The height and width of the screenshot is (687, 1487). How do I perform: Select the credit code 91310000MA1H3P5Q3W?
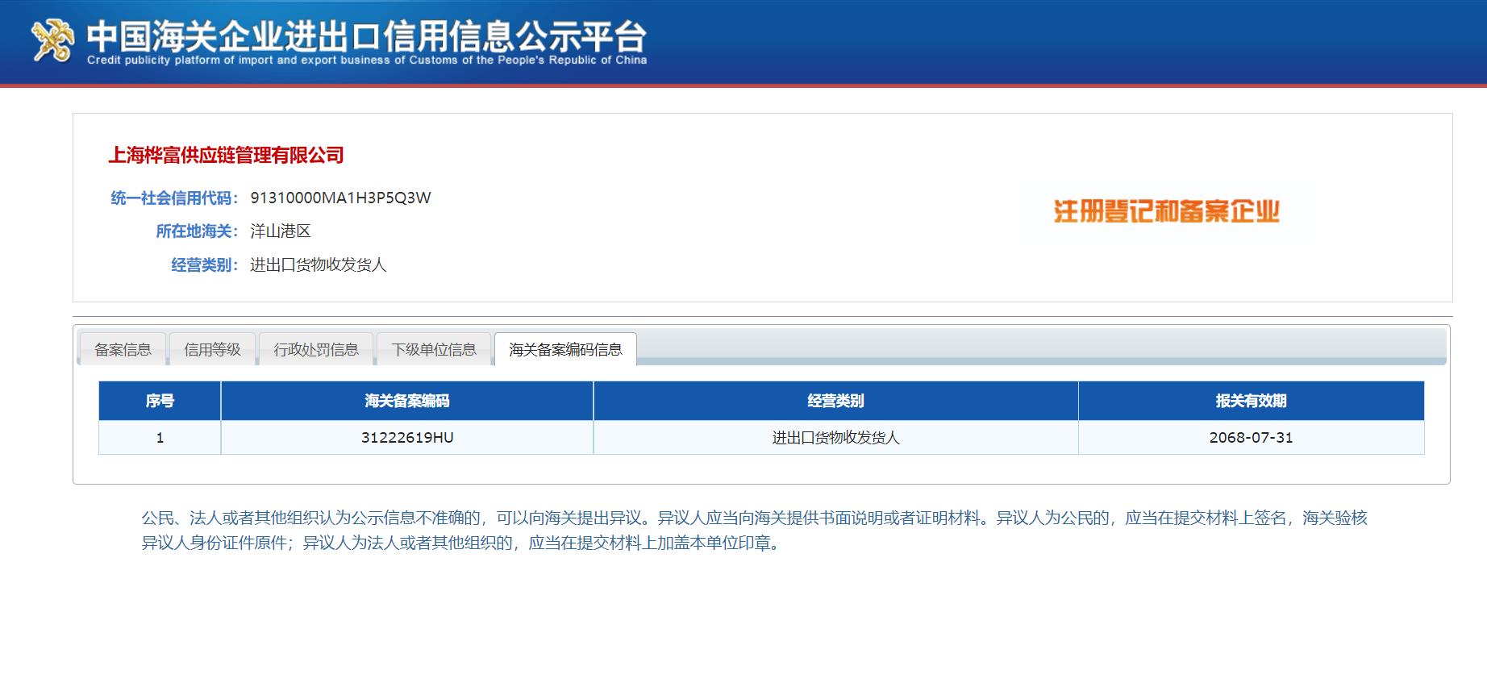[x=340, y=198]
